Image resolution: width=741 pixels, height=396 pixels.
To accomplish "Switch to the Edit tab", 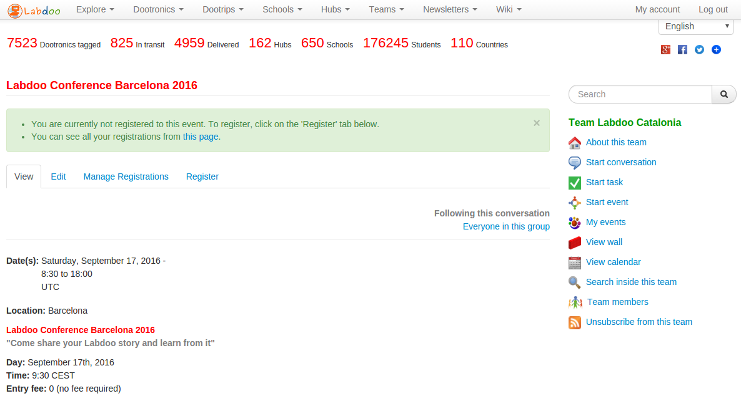I will coord(58,176).
